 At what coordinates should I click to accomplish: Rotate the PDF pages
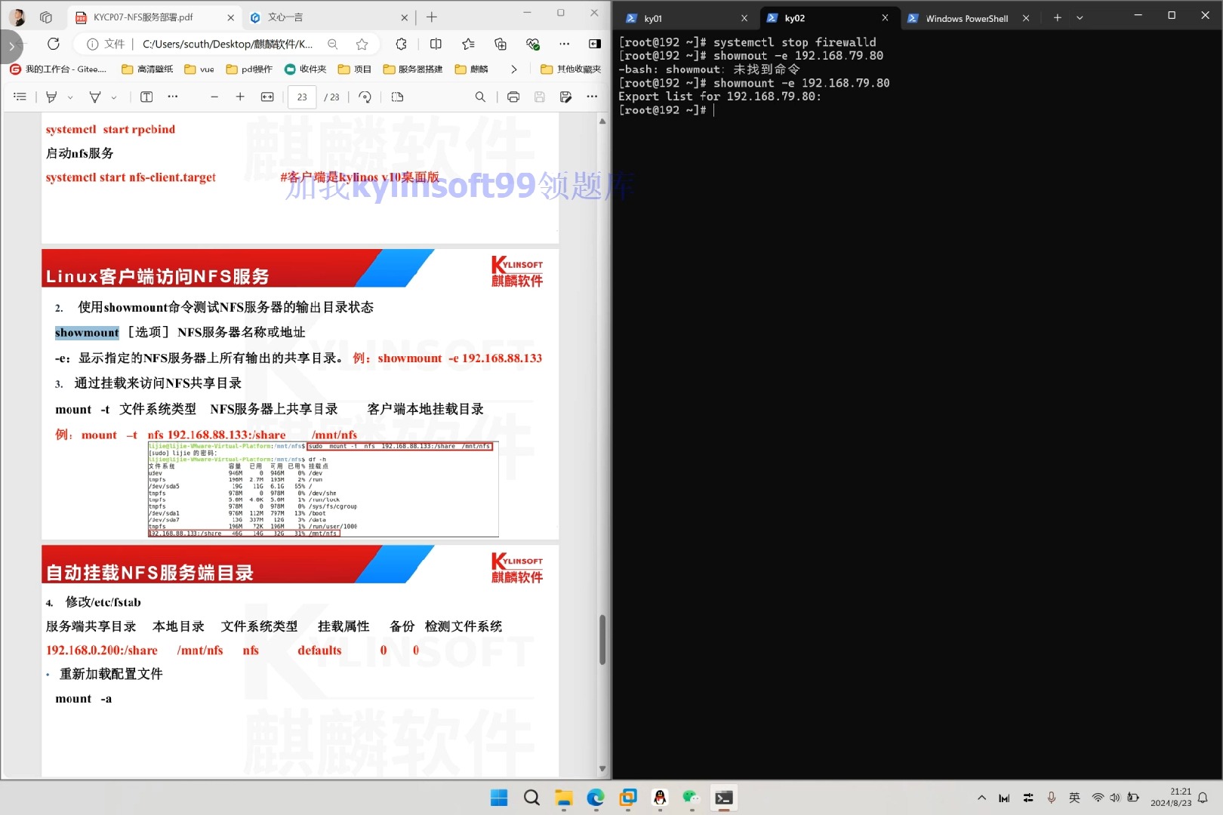364,97
